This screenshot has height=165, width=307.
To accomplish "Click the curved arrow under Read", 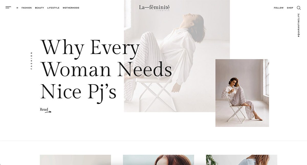I will pos(48,112).
